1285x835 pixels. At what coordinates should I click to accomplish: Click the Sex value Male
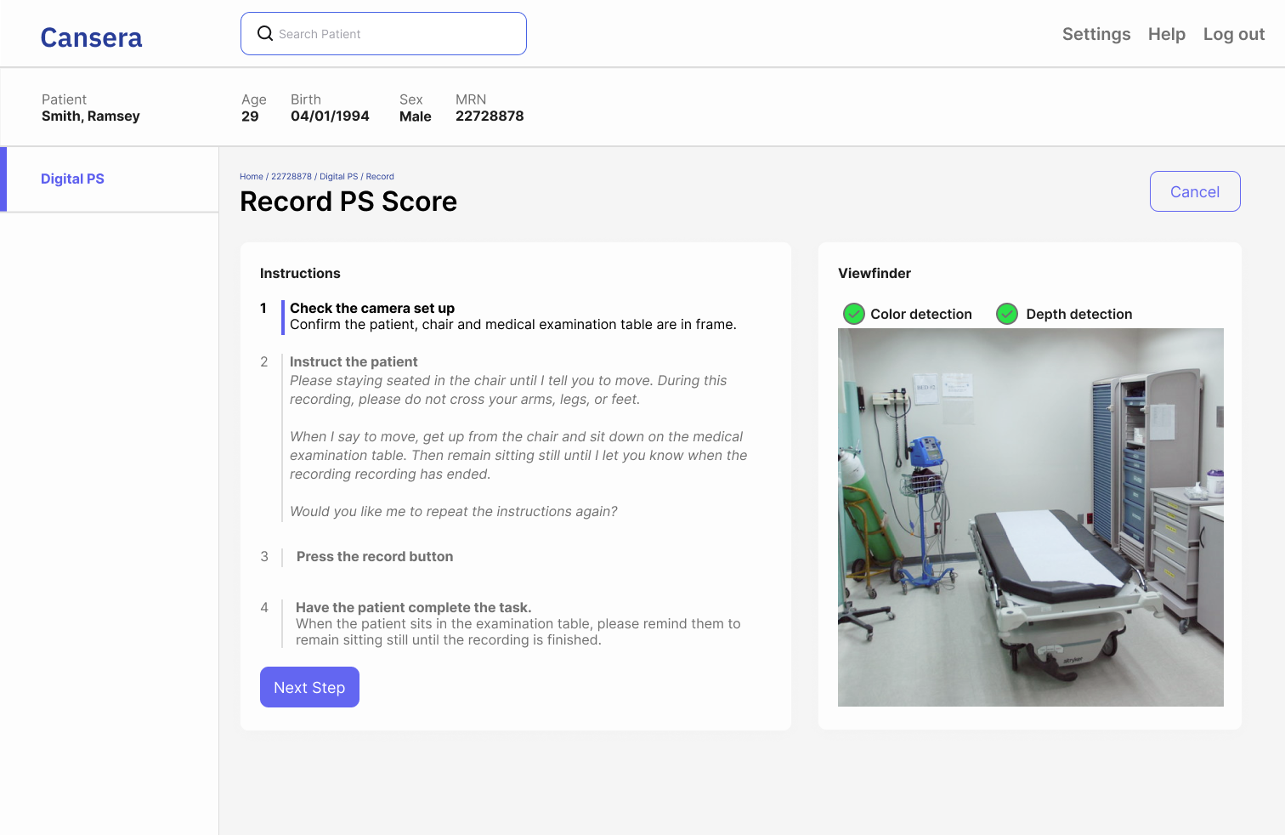tap(416, 116)
